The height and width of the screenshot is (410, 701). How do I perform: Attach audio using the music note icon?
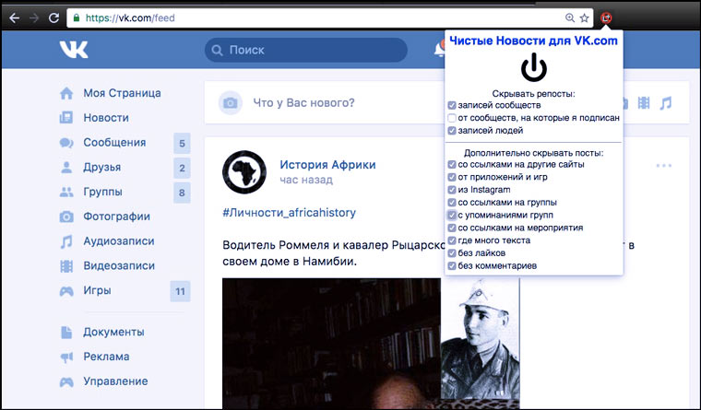(666, 102)
